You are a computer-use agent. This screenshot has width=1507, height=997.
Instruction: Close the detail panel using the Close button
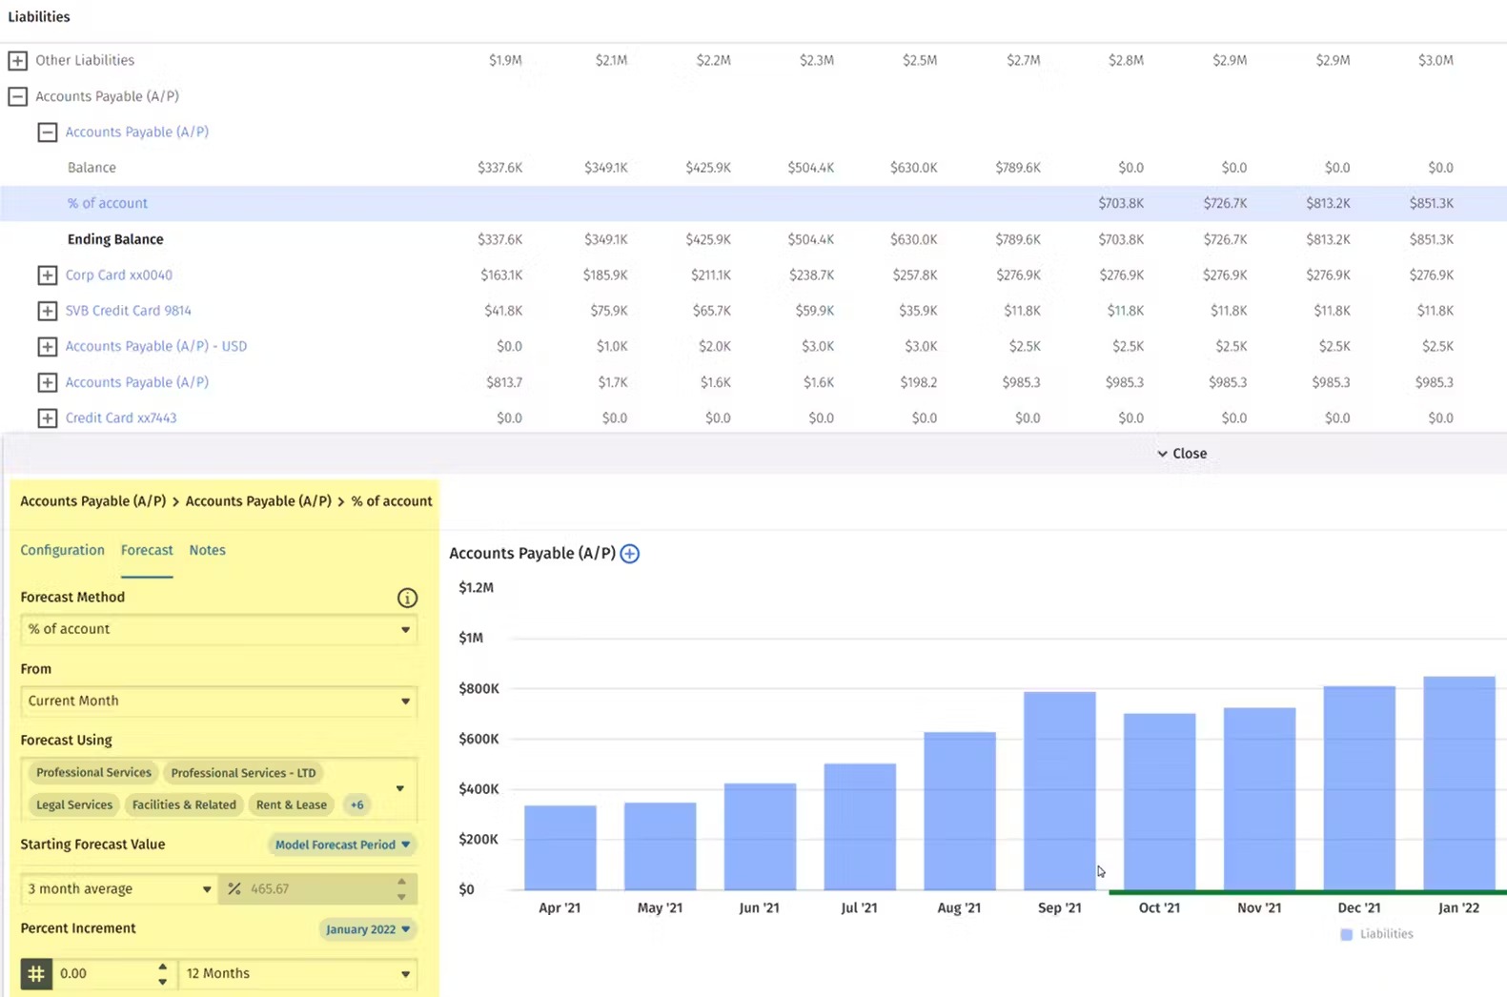[x=1182, y=454]
